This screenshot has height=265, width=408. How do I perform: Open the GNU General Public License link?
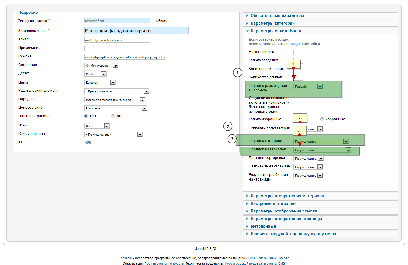(269, 258)
